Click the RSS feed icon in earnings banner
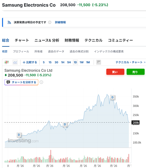 click(x=9, y=22)
